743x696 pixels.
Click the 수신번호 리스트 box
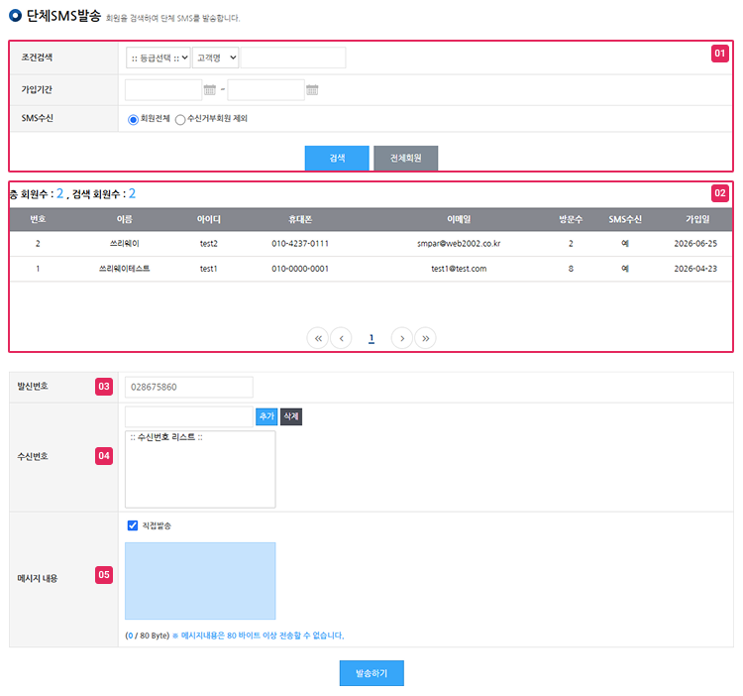[x=200, y=469]
